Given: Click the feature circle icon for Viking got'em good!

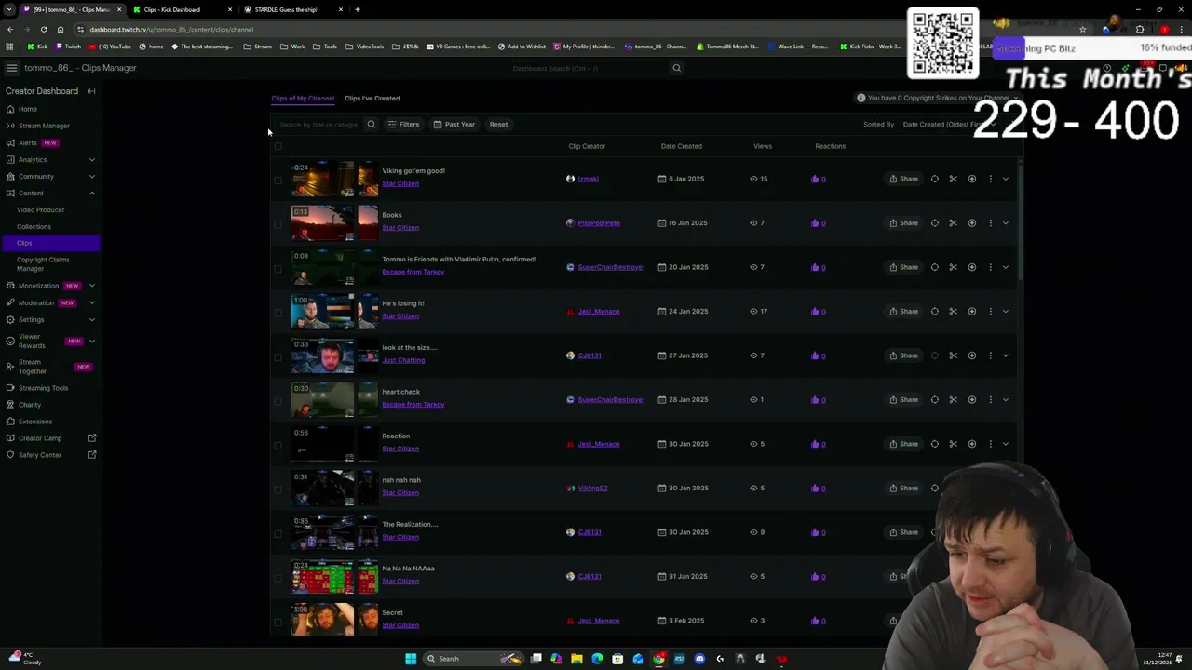Looking at the screenshot, I should pos(935,179).
